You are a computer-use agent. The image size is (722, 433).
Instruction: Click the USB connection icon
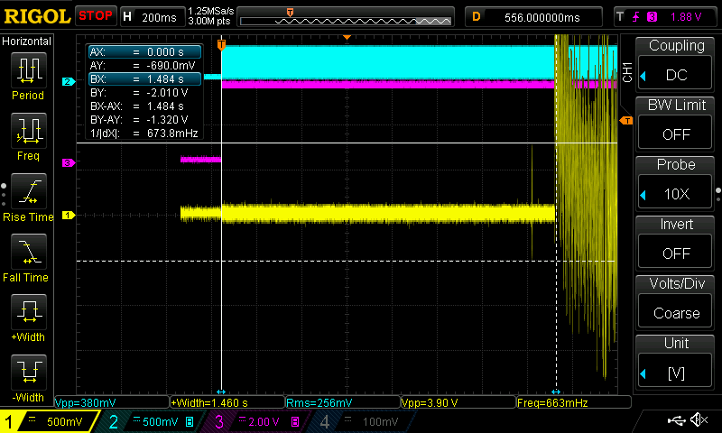tap(676, 420)
